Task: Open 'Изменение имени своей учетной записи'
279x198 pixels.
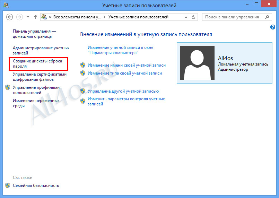Action: click(127, 65)
